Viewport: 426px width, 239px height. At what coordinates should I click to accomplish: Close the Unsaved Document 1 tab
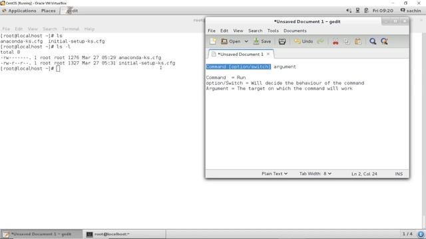coord(268,54)
